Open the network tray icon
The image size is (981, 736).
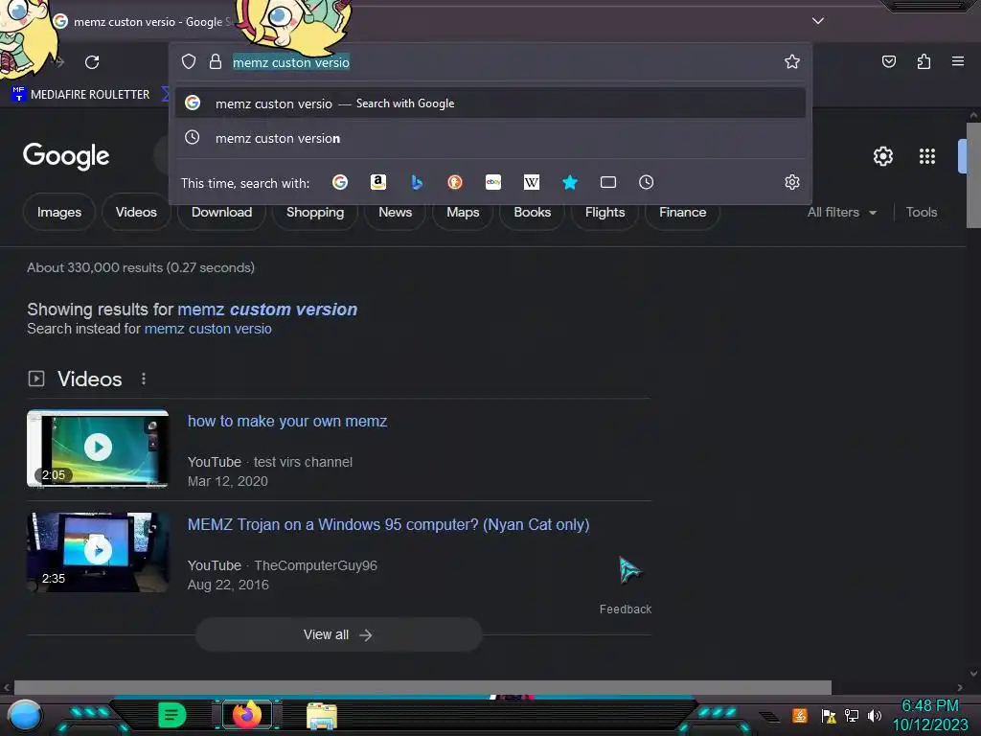pyautogui.click(x=852, y=715)
